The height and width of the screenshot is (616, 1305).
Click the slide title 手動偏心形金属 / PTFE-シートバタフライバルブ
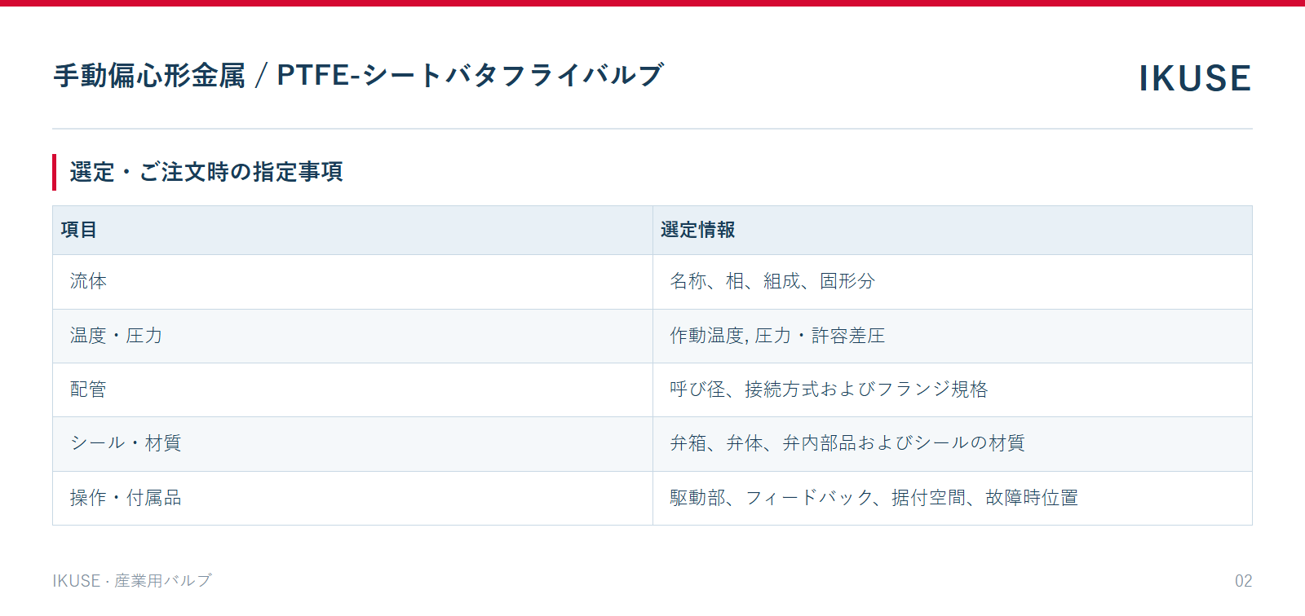click(359, 75)
